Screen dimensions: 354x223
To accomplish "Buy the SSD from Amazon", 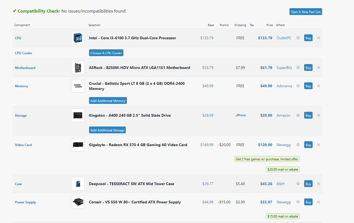I will (x=308, y=115).
